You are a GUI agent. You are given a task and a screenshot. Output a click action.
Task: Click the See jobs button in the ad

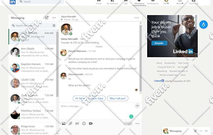tap(159, 43)
